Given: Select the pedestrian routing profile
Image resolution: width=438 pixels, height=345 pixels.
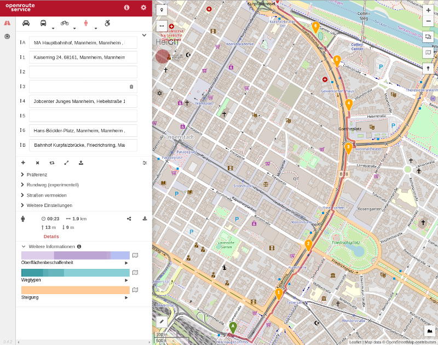Looking at the screenshot, I should pyautogui.click(x=86, y=23).
